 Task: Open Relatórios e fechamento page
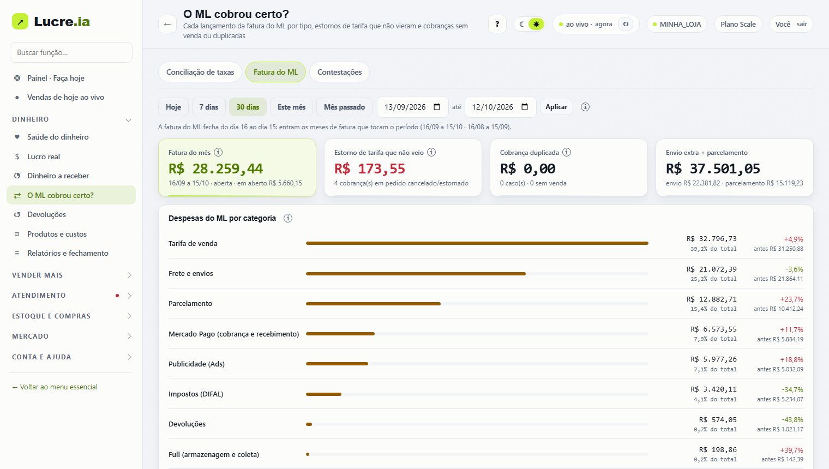(71, 253)
